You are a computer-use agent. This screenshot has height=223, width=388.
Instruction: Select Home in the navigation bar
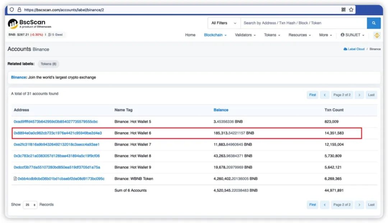click(190, 35)
